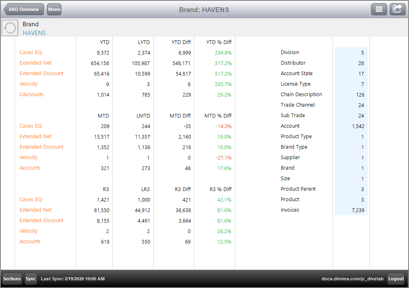Open the docs.dimins.com/jc_divetab link
Viewport: 409px width, 288px height.
click(353, 279)
